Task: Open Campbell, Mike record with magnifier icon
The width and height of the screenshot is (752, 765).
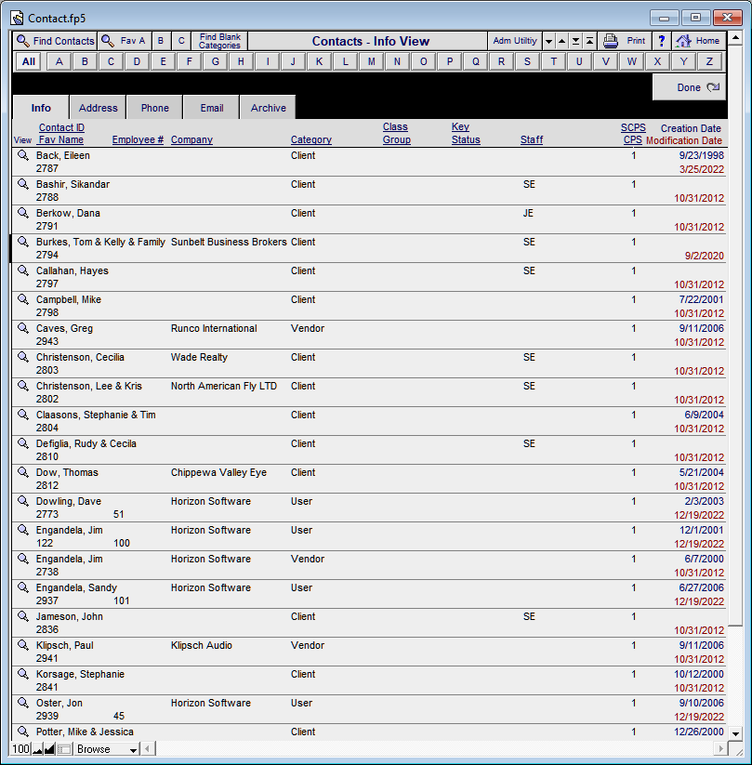Action: click(x=23, y=299)
